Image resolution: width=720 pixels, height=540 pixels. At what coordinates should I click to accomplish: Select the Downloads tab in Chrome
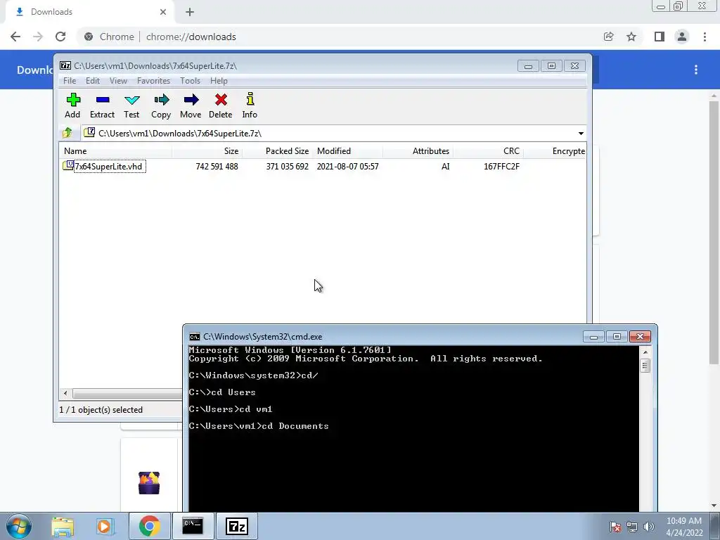pos(90,12)
